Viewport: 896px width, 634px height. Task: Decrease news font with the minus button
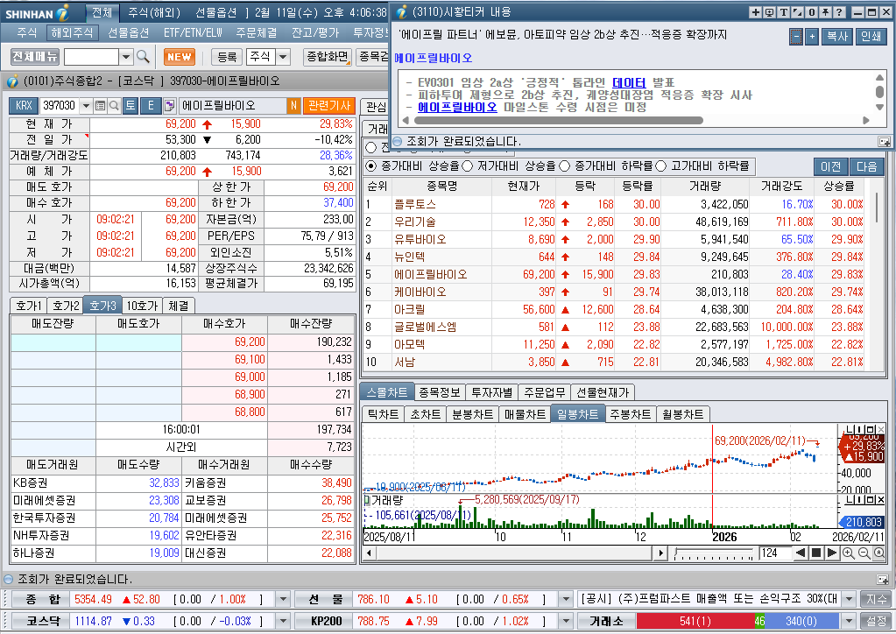click(796, 37)
